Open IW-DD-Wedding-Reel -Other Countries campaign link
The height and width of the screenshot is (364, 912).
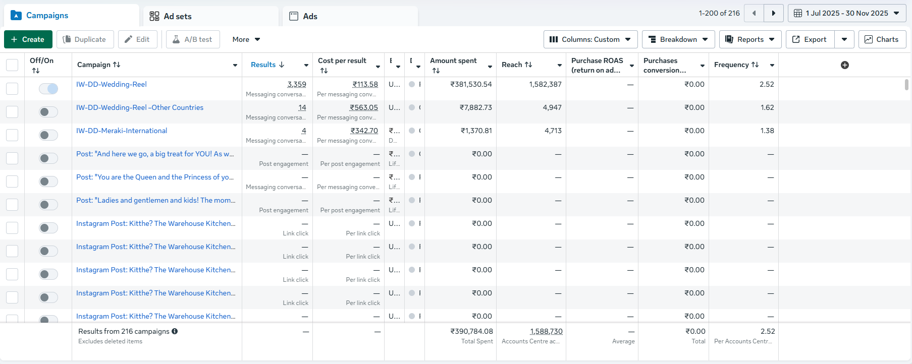(139, 107)
